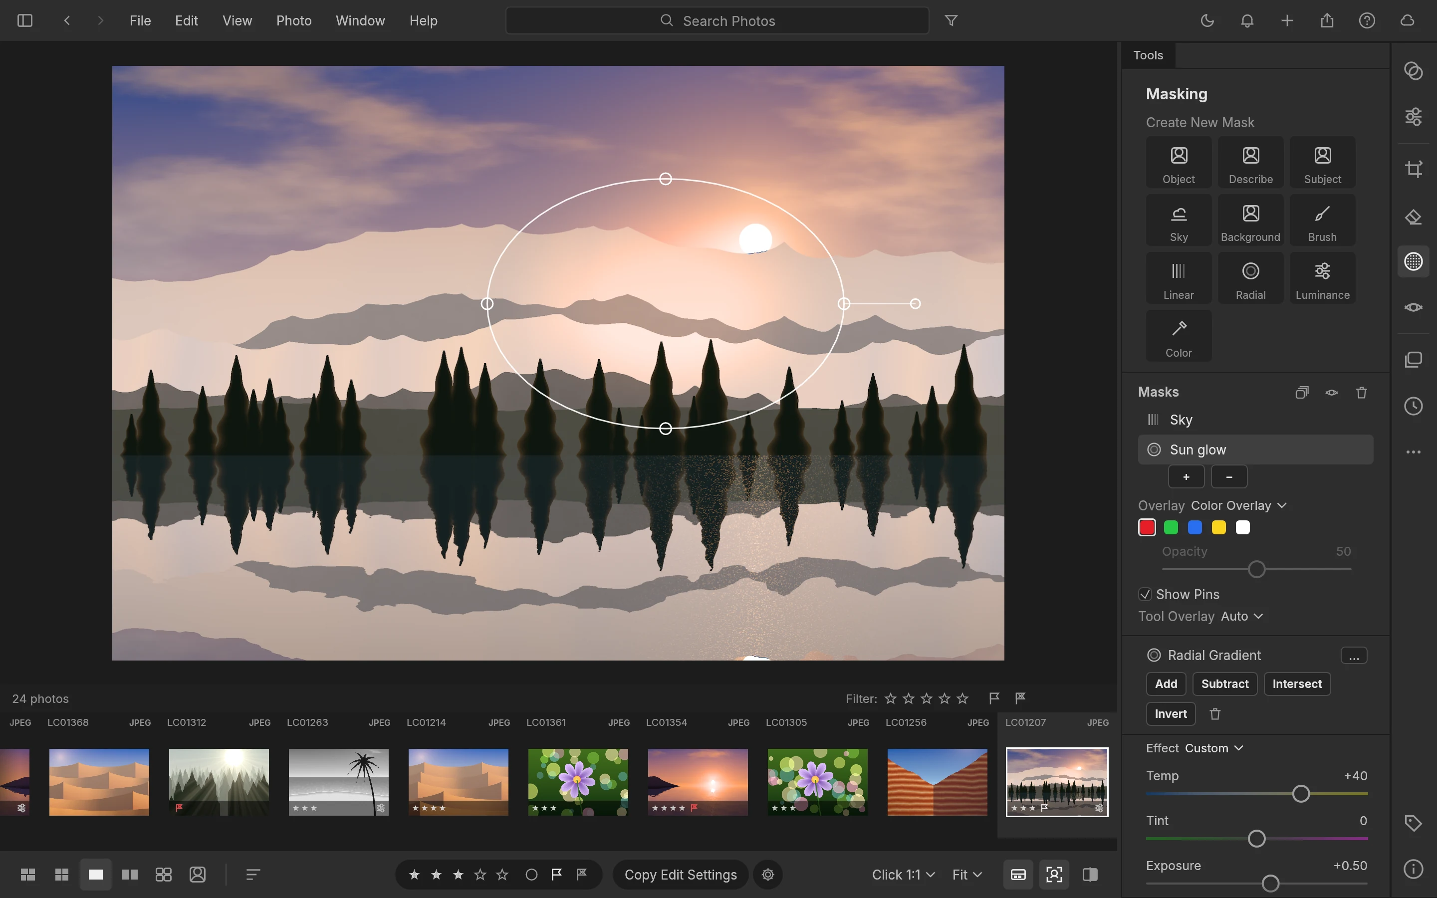Toggle the left panel sidebar button
The width and height of the screenshot is (1437, 898).
(x=25, y=21)
